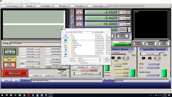Click the big red Reset button
172x97 pixels.
coord(15,73)
